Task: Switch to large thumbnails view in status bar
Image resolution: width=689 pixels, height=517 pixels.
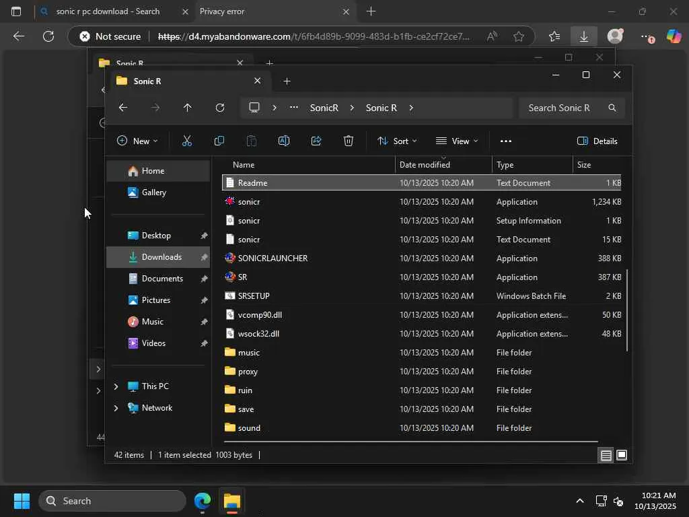Action: coord(622,455)
